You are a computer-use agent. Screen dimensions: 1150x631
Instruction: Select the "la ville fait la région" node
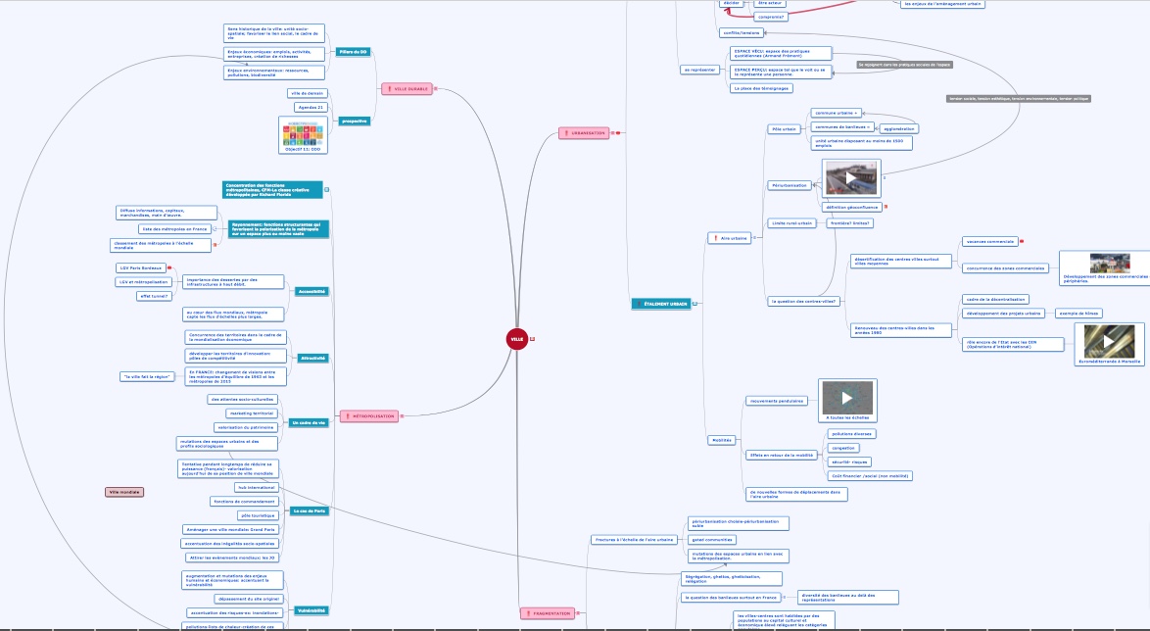click(147, 376)
